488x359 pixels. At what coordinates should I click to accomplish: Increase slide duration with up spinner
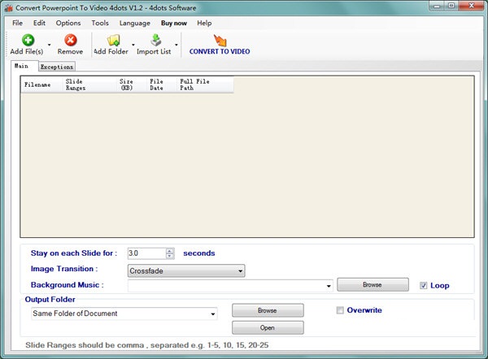pyautogui.click(x=170, y=251)
